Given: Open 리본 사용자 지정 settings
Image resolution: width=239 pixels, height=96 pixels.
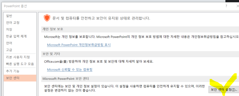Looking at the screenshot, I should click(20, 57).
